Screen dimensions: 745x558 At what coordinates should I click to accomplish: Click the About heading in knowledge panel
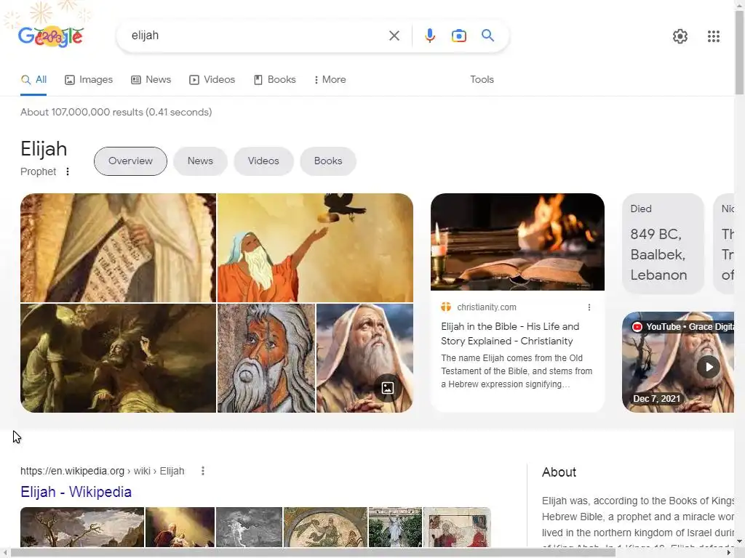(559, 472)
